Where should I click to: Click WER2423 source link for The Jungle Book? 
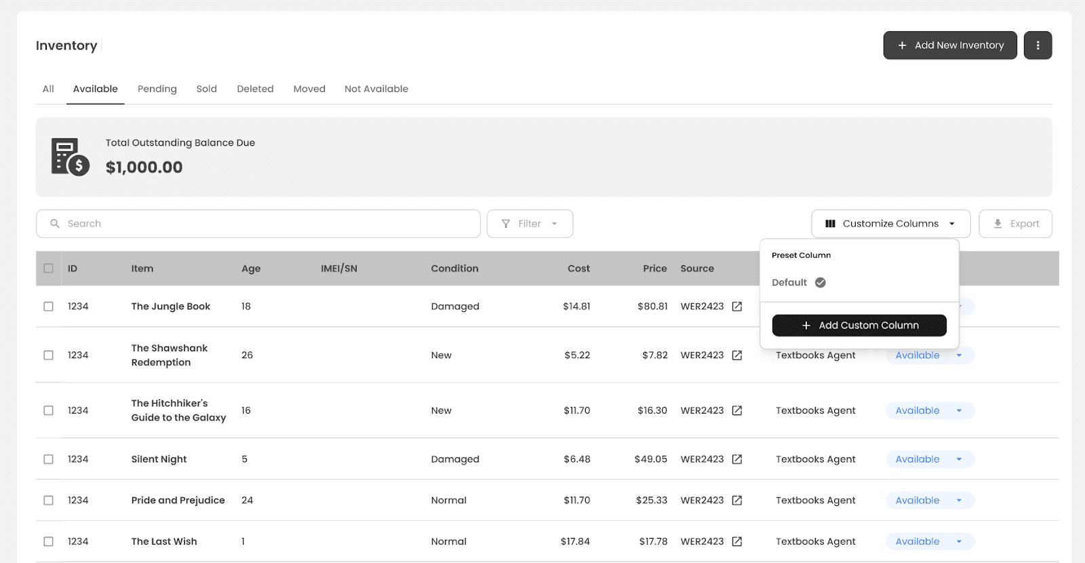[x=703, y=307]
